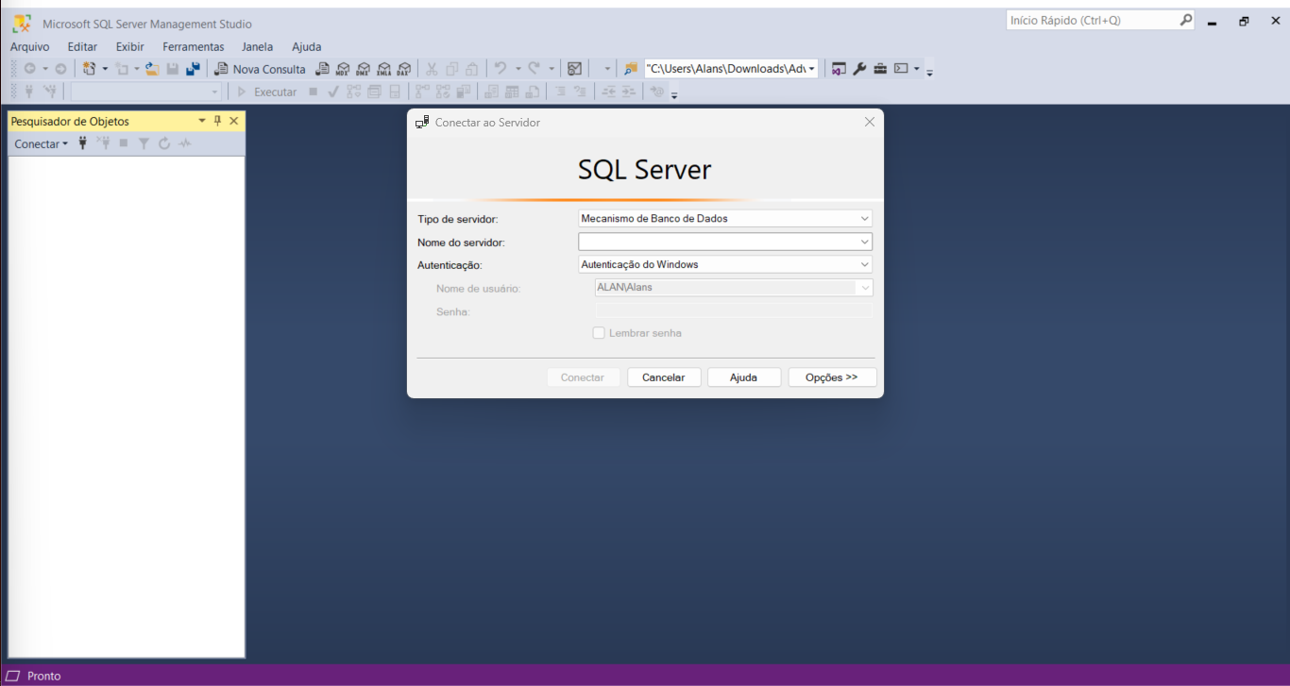
Task: Open Pesquisador de Objetos window position menu arrow
Action: 201,121
